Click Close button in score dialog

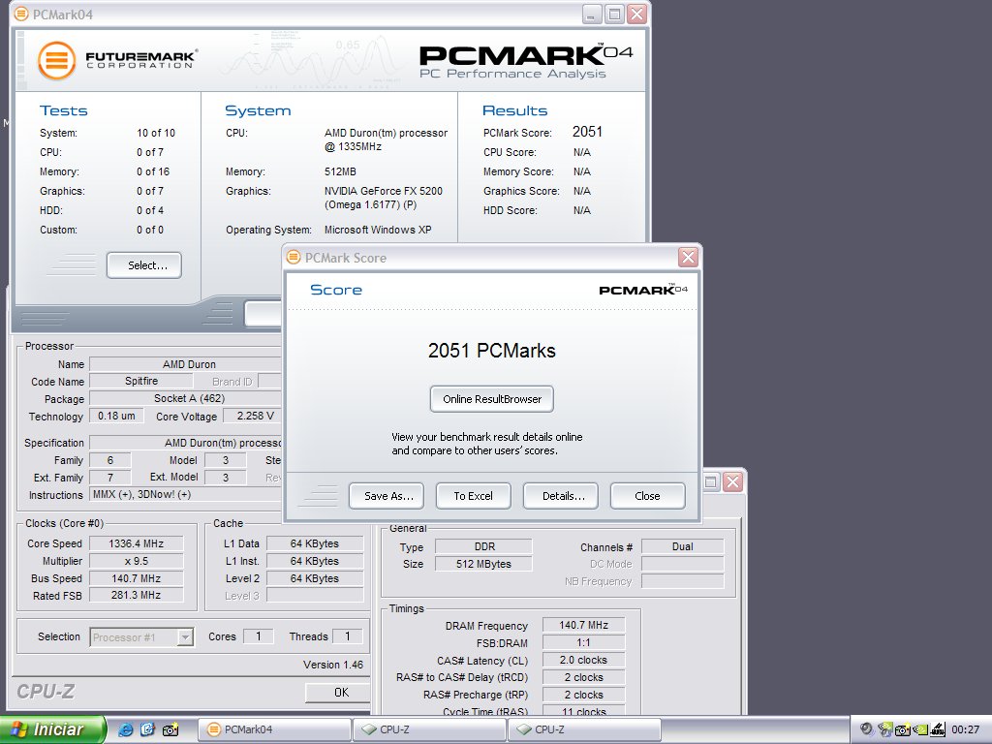pos(647,496)
